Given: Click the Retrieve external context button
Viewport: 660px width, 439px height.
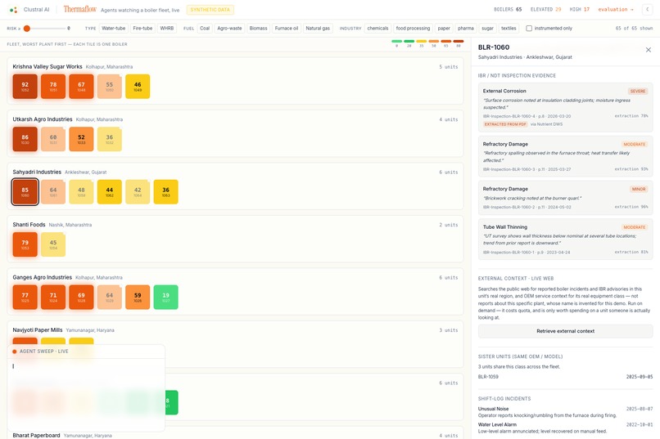Looking at the screenshot, I should [565, 331].
